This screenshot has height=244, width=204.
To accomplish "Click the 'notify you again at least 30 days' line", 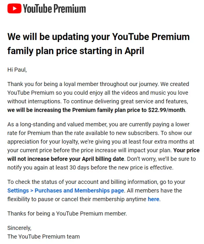I will pyautogui.click(x=90, y=168).
